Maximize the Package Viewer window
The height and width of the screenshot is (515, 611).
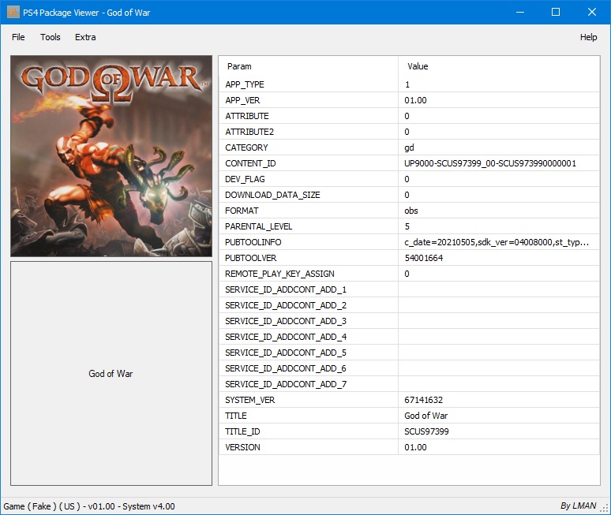coord(556,12)
